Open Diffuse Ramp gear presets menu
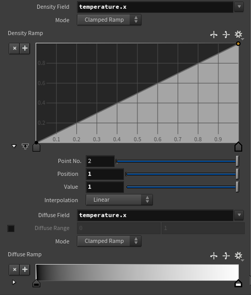 pos(239,256)
